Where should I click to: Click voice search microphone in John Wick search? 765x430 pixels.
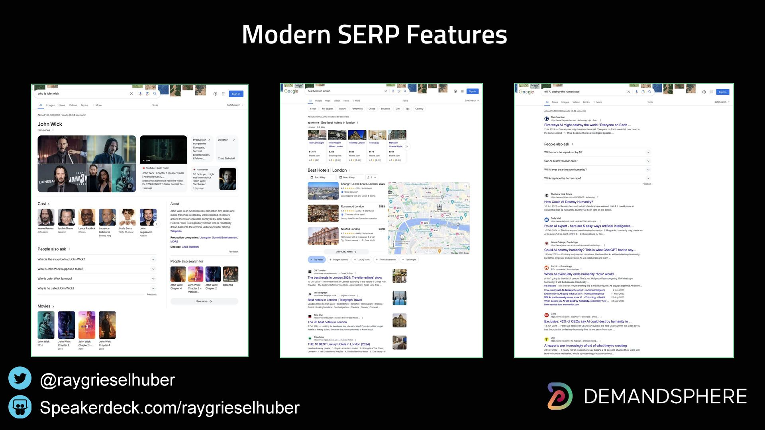tap(140, 94)
